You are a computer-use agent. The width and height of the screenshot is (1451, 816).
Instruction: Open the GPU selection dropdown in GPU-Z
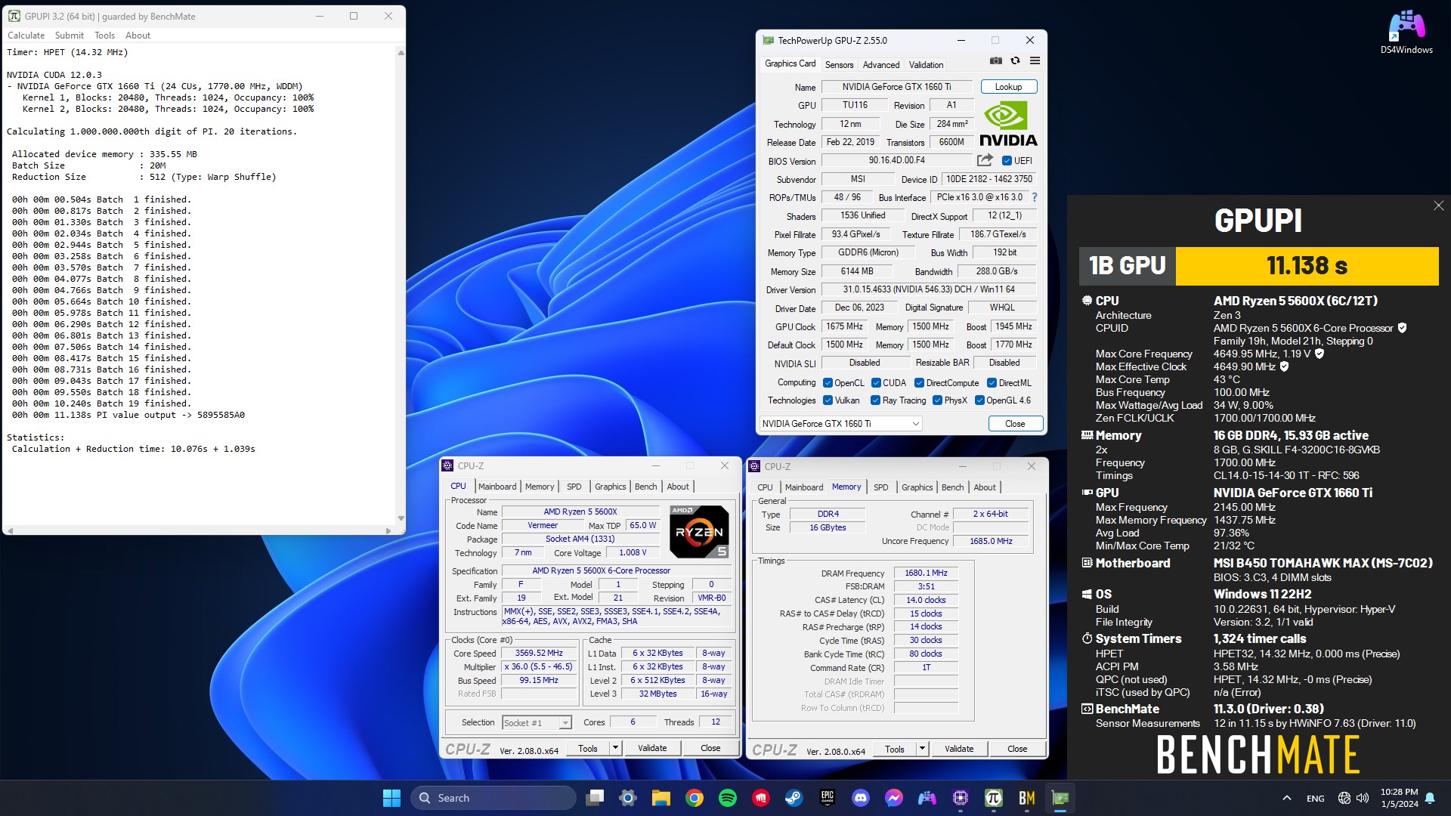coord(840,424)
